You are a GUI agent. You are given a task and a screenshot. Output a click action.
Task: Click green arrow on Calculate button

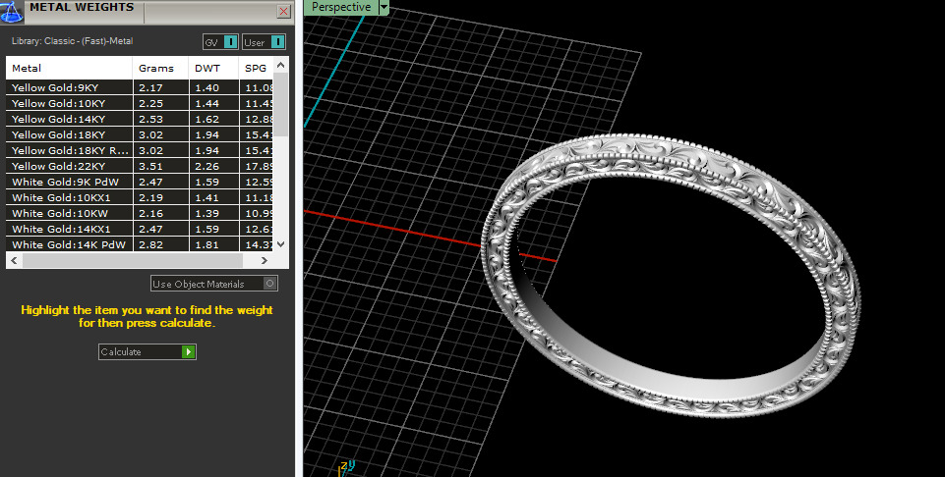click(x=188, y=352)
